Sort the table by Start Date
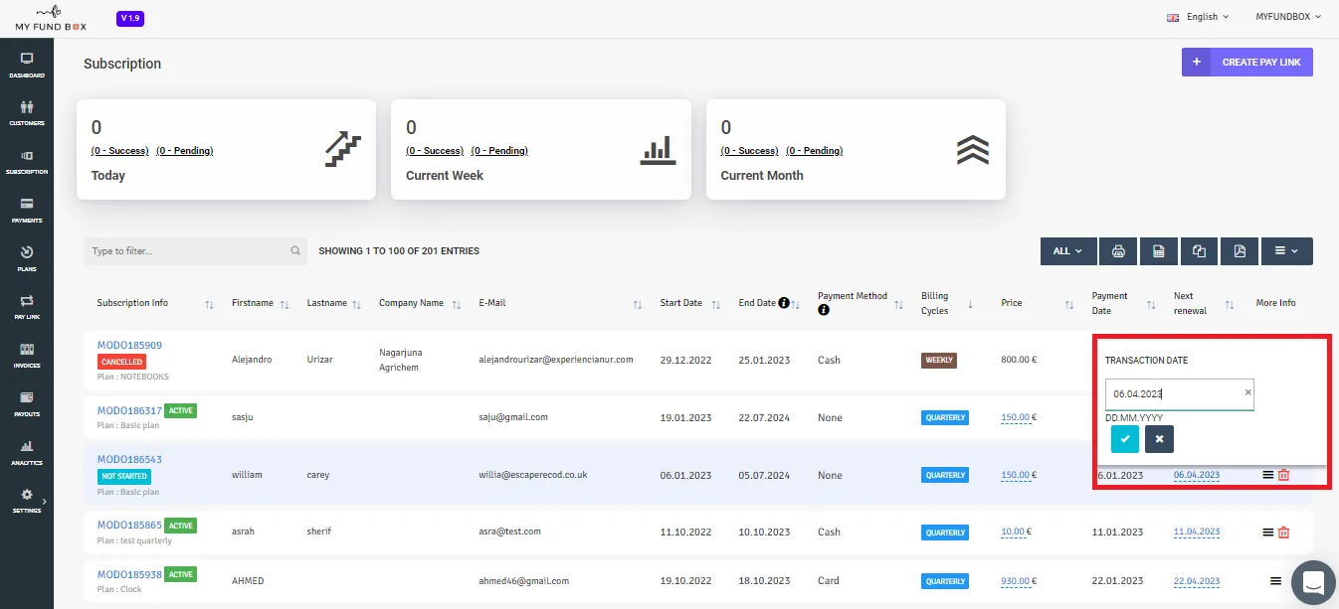 tap(715, 304)
